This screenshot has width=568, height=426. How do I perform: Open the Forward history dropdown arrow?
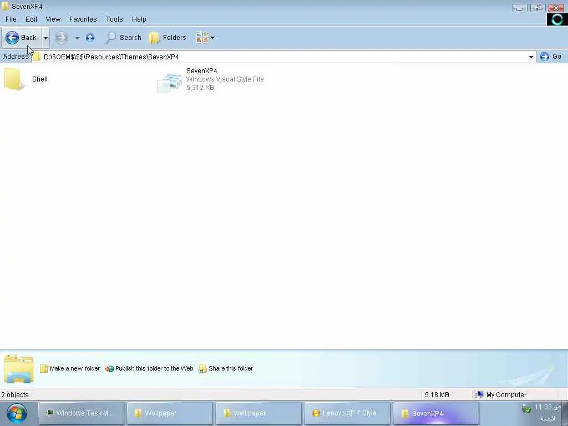[77, 38]
